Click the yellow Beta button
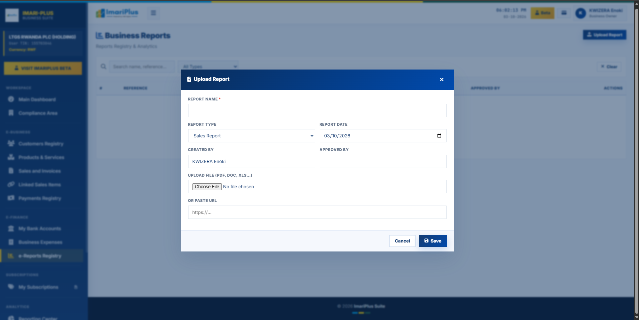 point(542,13)
